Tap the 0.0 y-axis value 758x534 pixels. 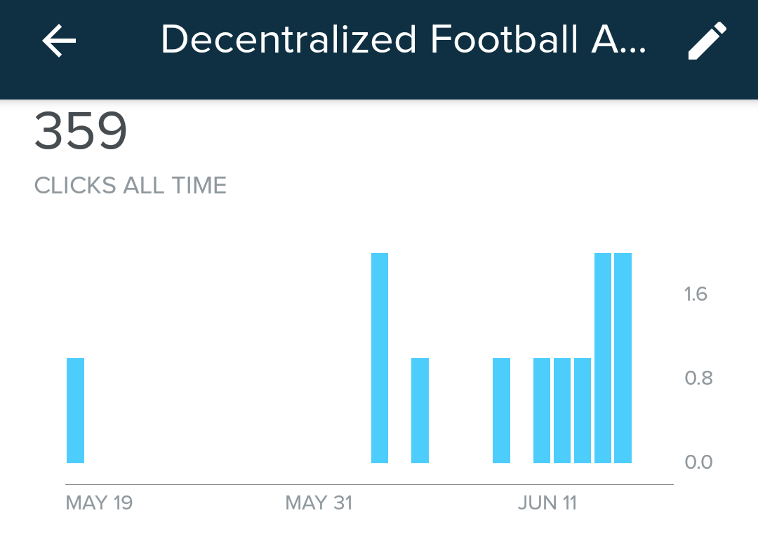tap(698, 462)
